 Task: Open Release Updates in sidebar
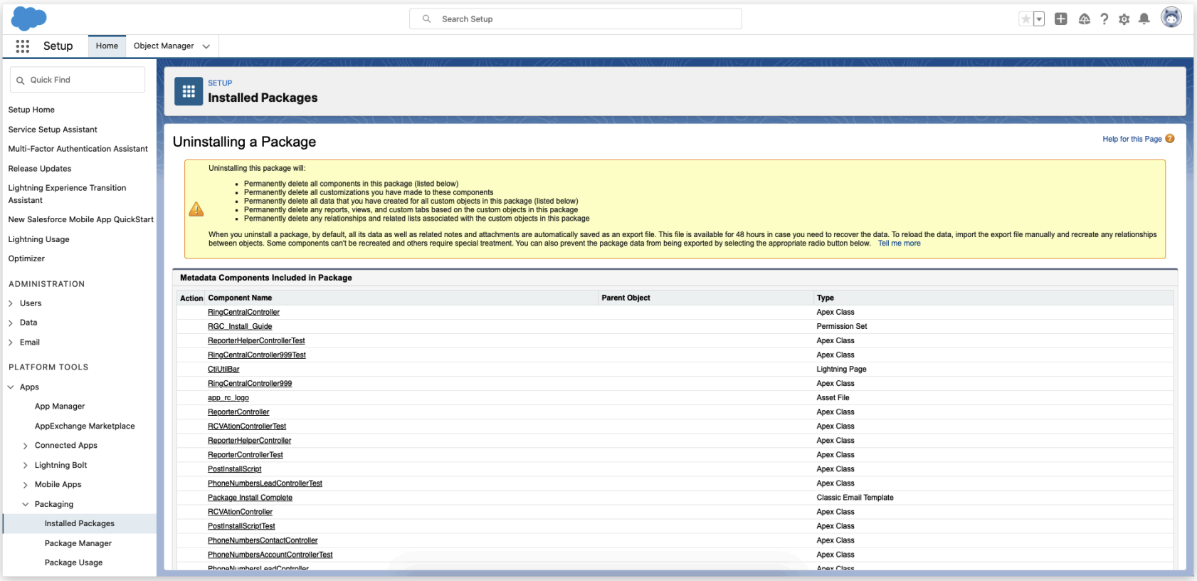point(40,169)
